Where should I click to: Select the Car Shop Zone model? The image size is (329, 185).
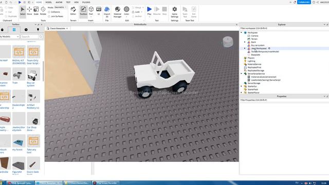click(x=33, y=122)
